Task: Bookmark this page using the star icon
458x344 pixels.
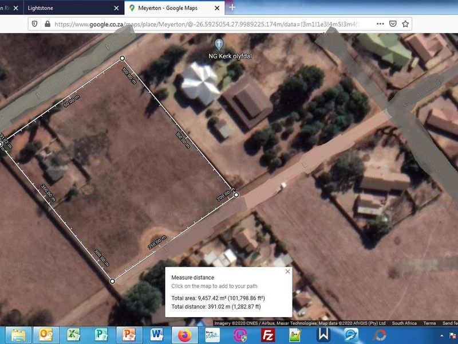Action: pos(405,25)
